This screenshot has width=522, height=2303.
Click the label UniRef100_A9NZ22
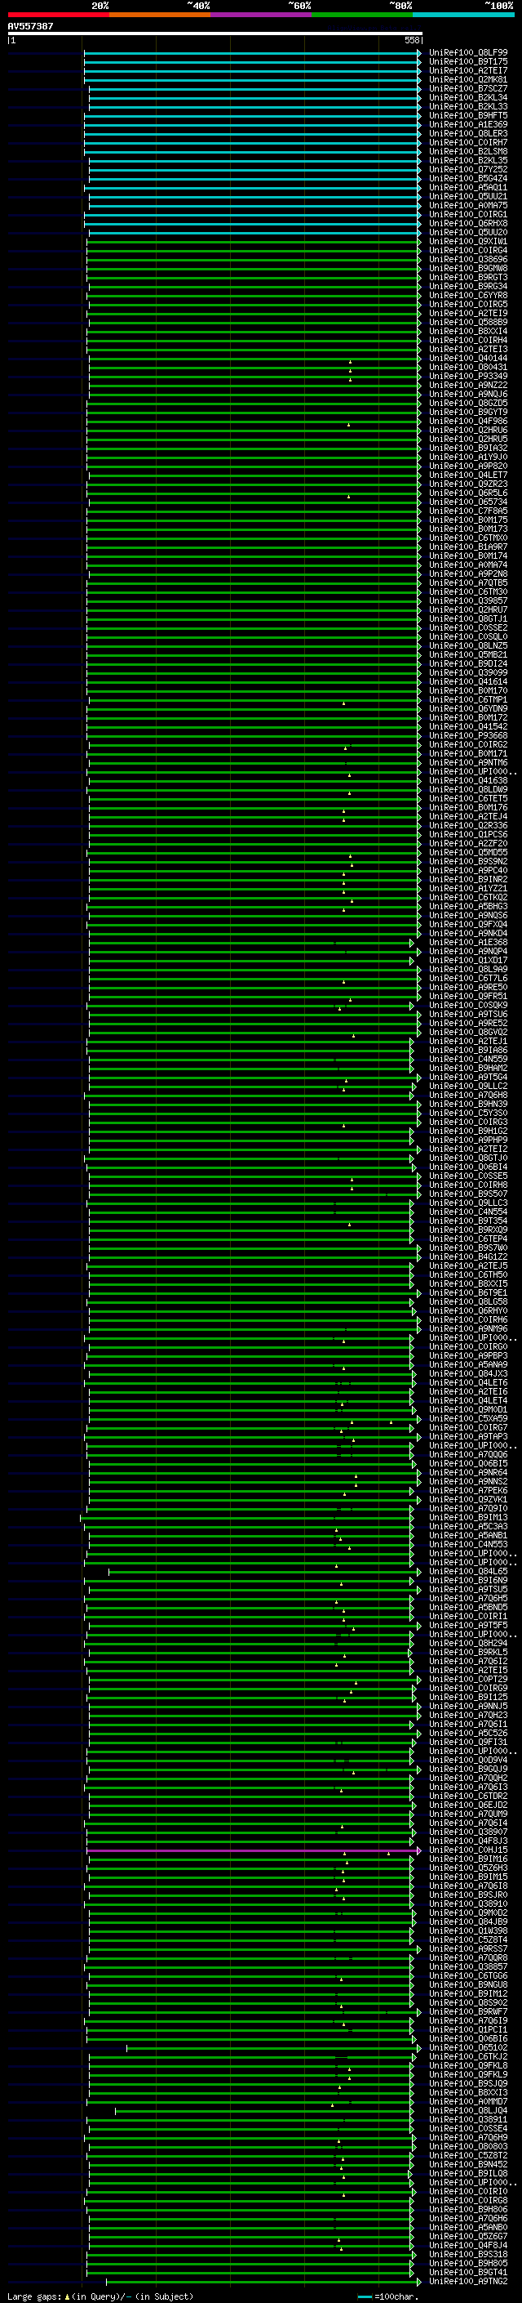click(468, 386)
